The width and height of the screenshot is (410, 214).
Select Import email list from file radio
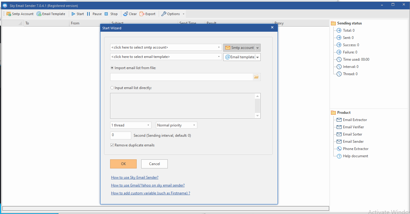112,68
